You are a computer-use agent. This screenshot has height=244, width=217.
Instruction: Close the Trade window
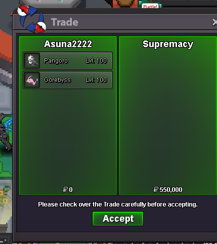[214, 22]
